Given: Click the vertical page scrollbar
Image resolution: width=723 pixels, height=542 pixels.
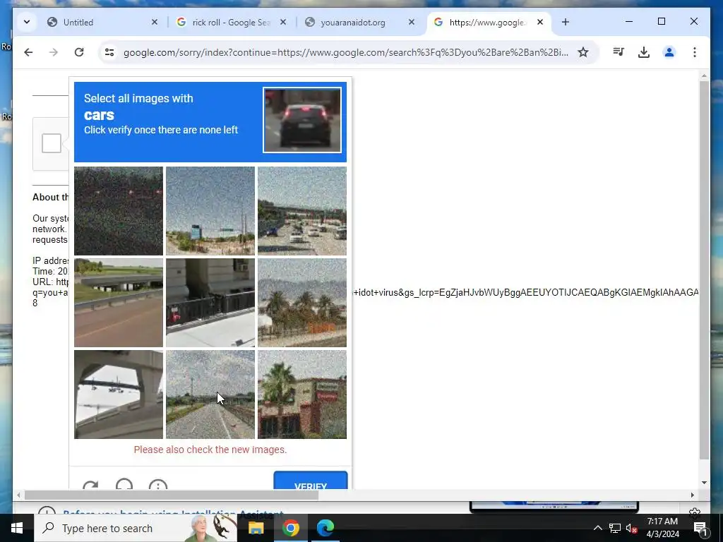Looking at the screenshot, I should tap(704, 270).
